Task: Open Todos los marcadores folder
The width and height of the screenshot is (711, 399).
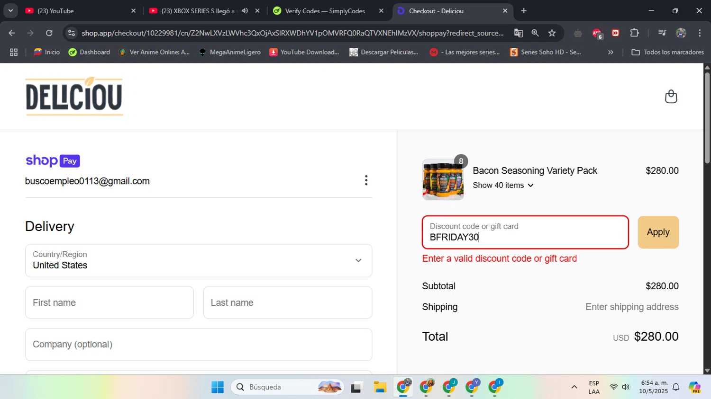Action: [667, 52]
